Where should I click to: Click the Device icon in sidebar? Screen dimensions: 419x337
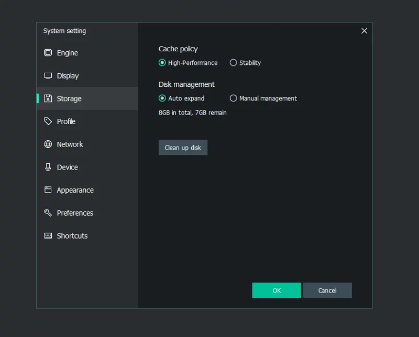point(48,167)
